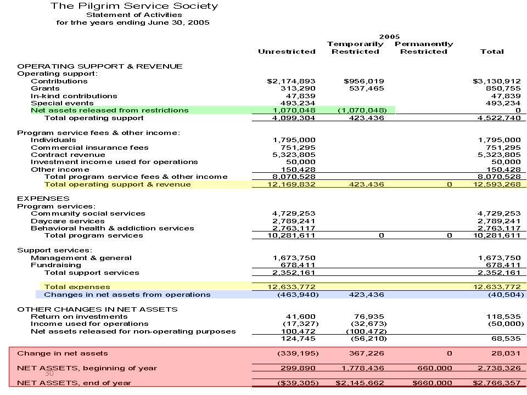Image resolution: width=527 pixels, height=395 pixels.
Task: Click the 'Total operating support' label
Action: click(x=94, y=118)
